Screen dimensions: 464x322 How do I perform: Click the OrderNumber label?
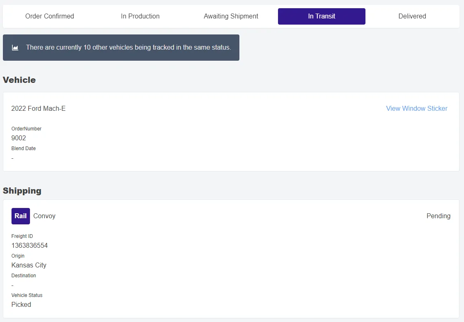26,129
